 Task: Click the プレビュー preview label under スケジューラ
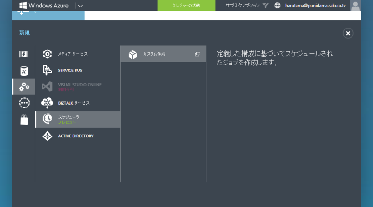tap(67, 122)
